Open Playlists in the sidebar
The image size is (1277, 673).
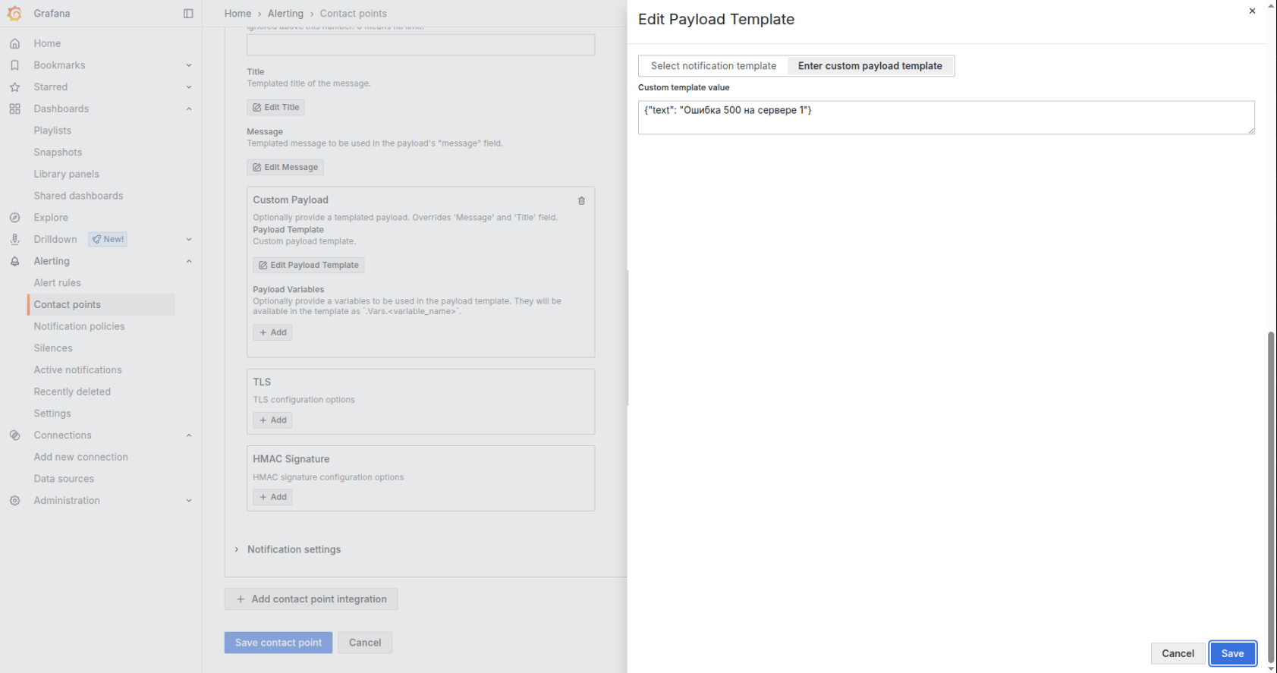(52, 131)
